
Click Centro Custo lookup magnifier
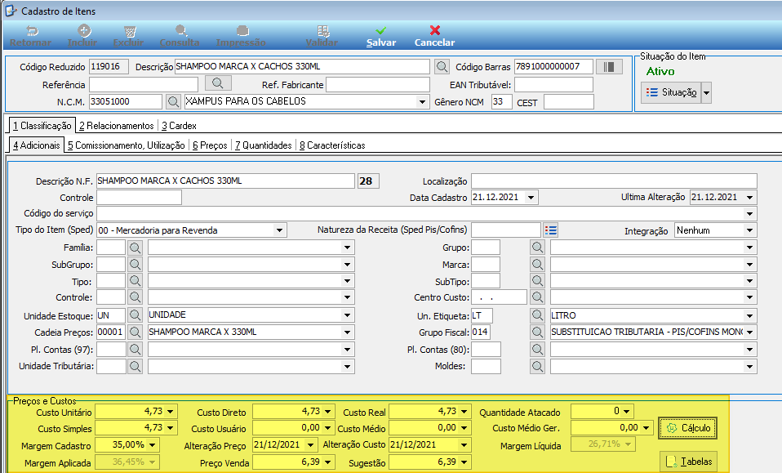click(537, 297)
